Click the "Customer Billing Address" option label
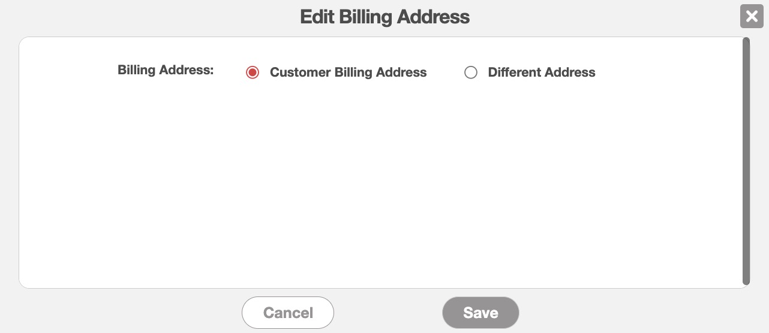The height and width of the screenshot is (333, 769). (348, 72)
